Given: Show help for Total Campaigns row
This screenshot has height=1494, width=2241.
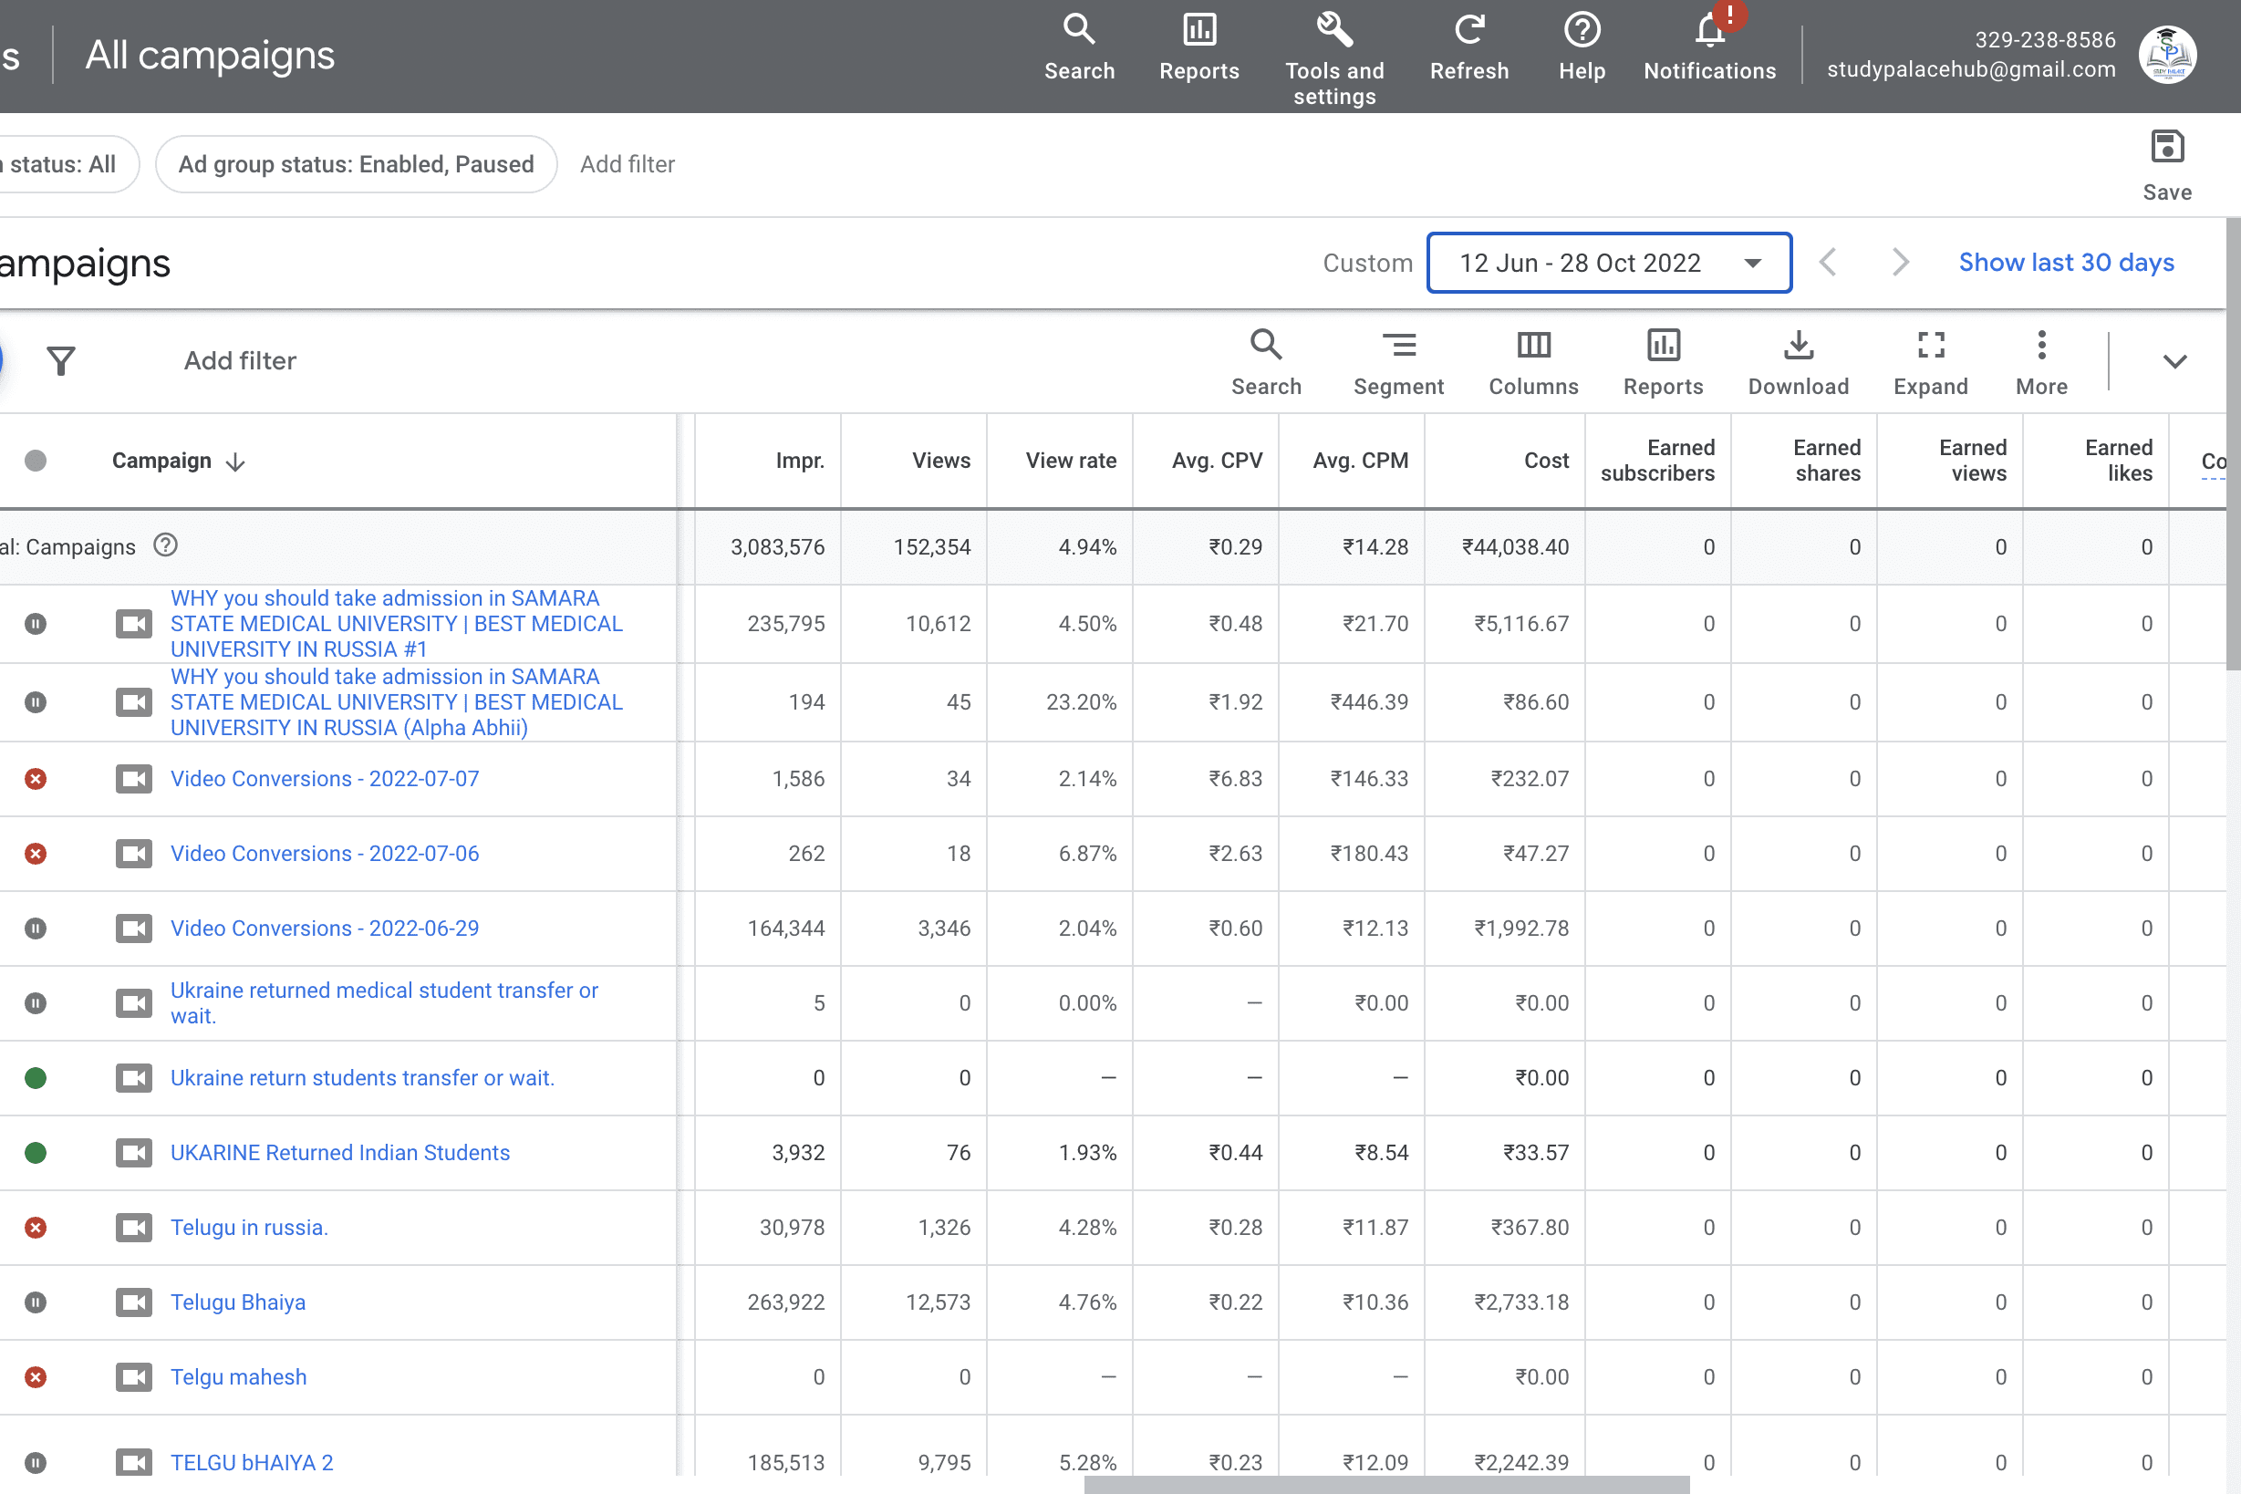Looking at the screenshot, I should 166,545.
